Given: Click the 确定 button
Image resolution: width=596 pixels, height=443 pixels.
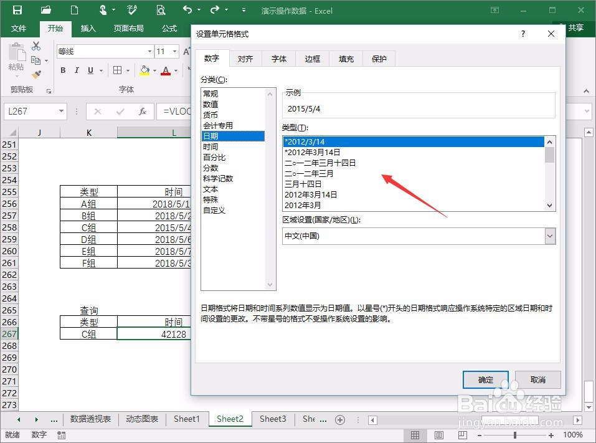Looking at the screenshot, I should (485, 379).
